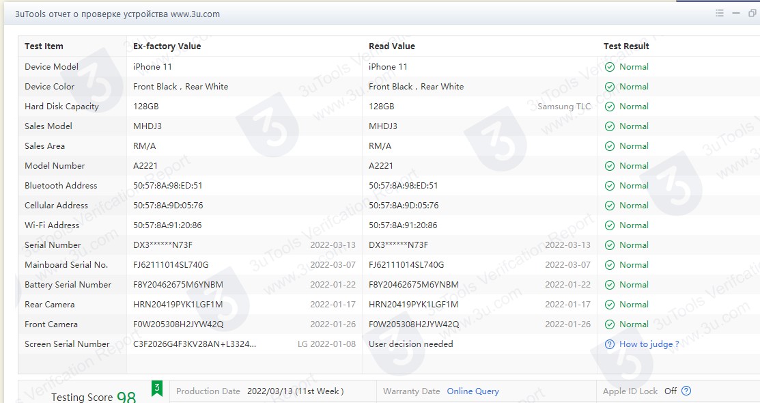This screenshot has width=760, height=403.
Task: Click the Testing Score value 98
Action: pos(126,398)
